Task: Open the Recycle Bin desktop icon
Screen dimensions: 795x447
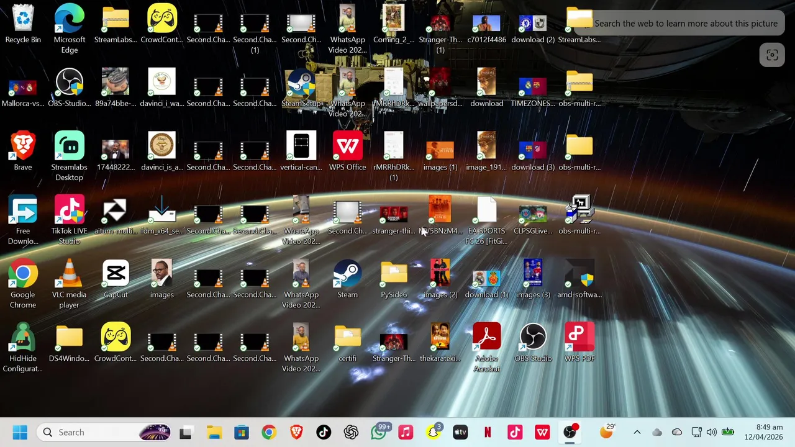Action: (x=23, y=25)
